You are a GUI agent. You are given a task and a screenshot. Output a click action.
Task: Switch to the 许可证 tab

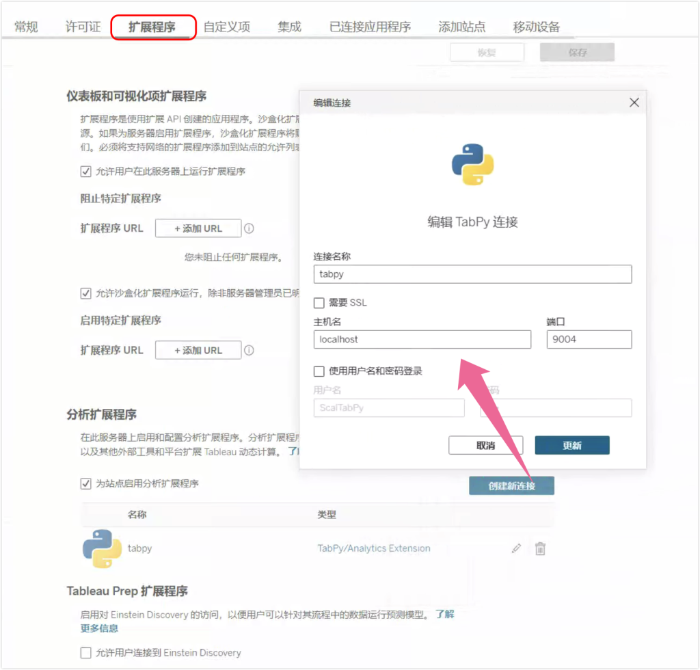(x=83, y=27)
